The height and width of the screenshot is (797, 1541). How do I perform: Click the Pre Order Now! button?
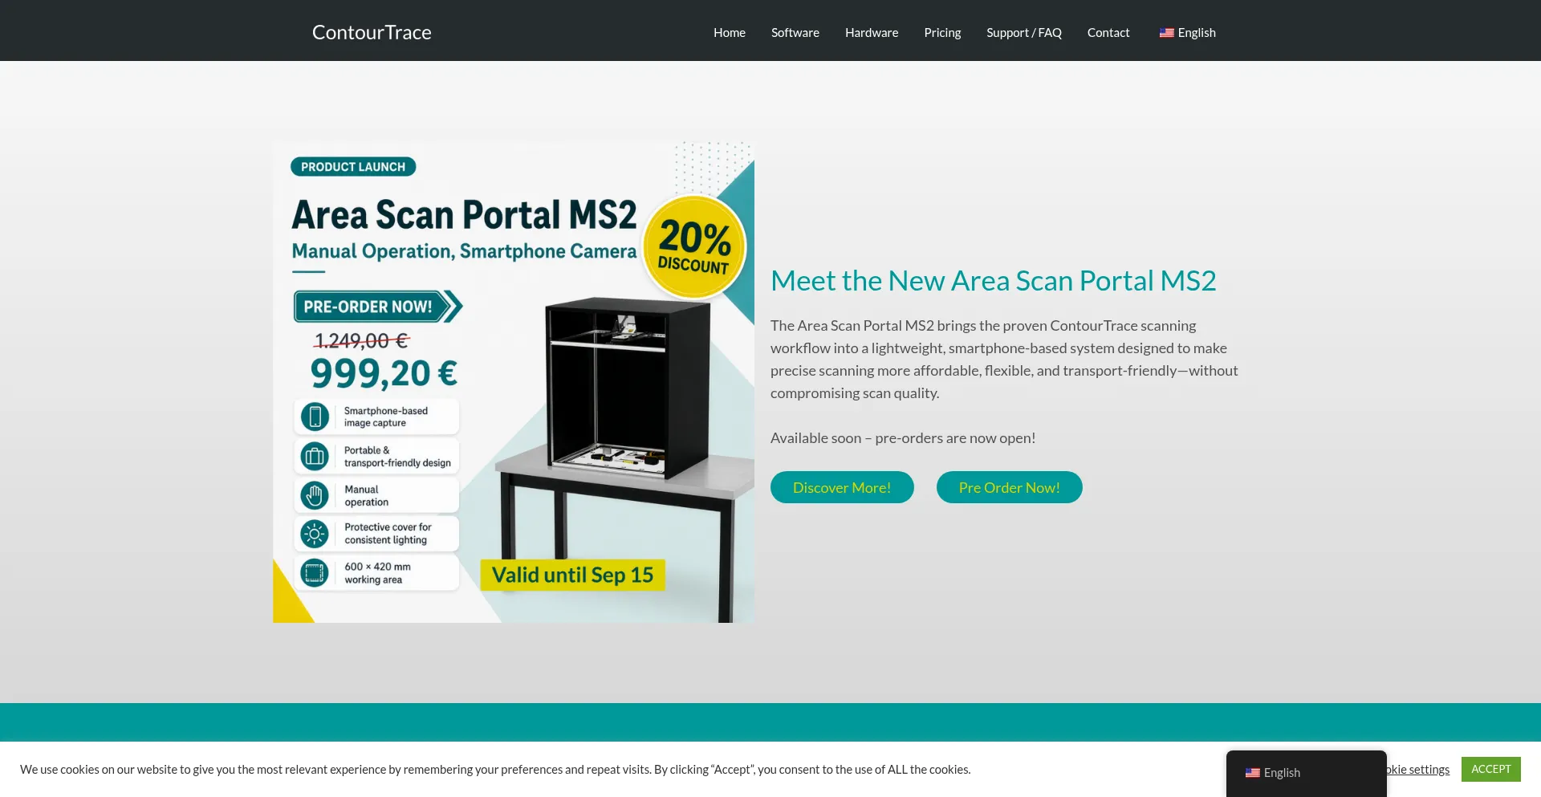point(1010,487)
